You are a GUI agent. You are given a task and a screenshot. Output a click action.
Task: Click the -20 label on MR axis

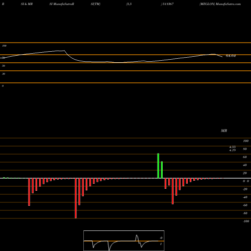click(x=245, y=189)
